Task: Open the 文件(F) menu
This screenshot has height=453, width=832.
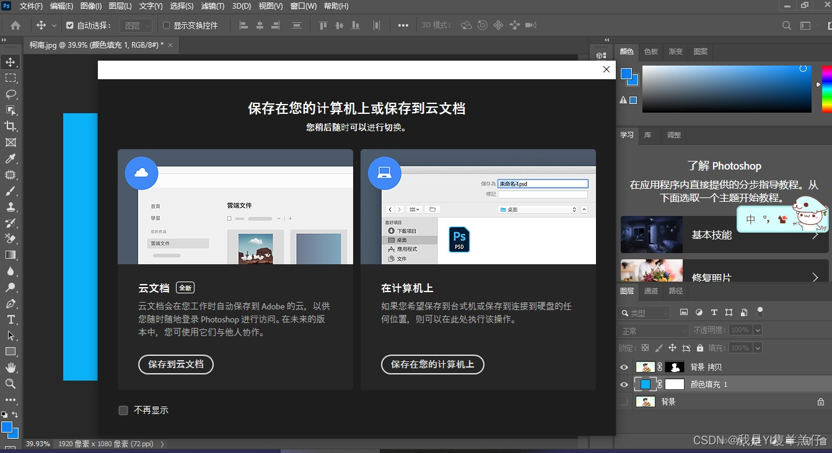Action: tap(32, 6)
